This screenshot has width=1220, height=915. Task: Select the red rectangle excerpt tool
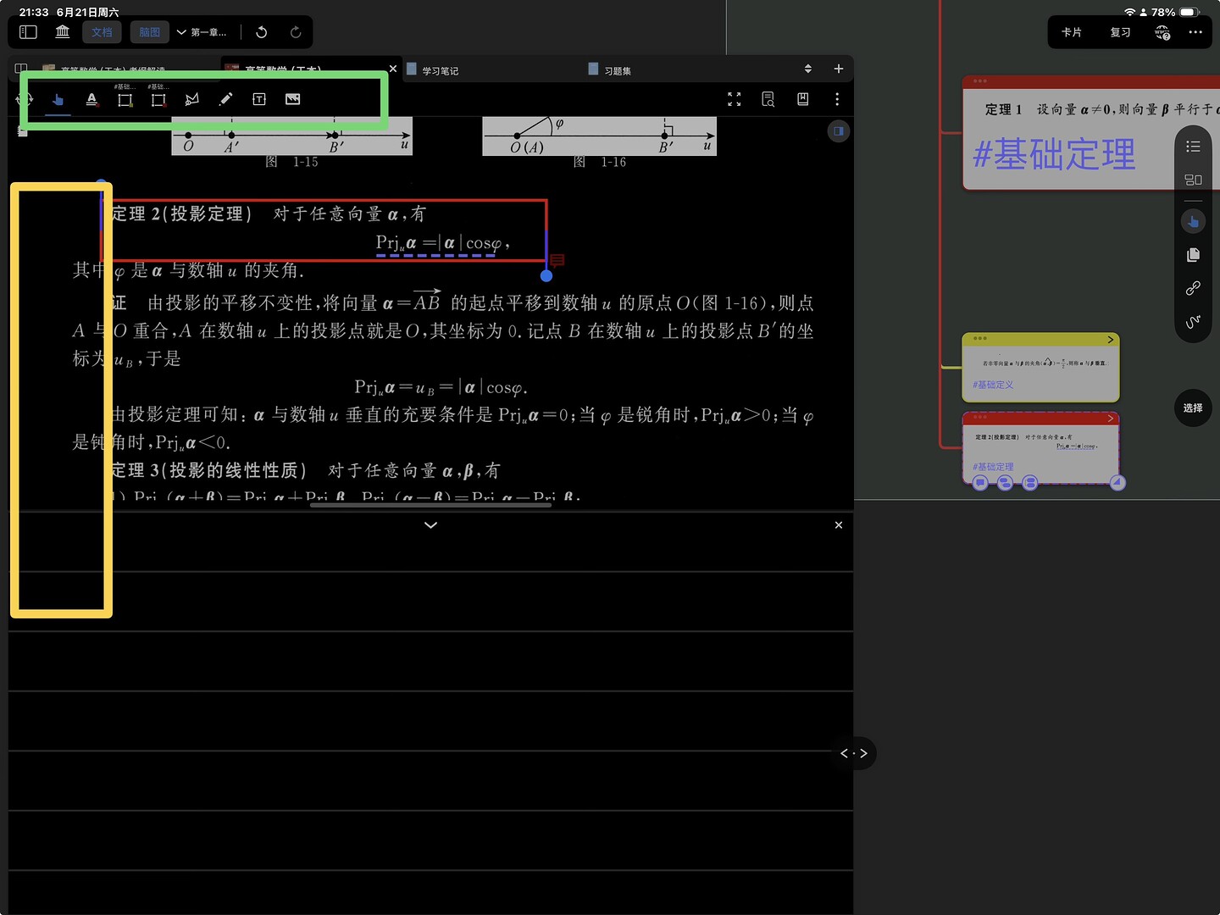158,100
